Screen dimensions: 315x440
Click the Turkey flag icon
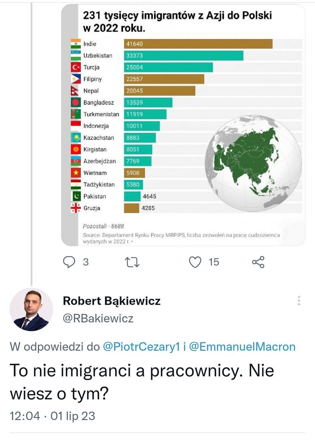[76, 67]
